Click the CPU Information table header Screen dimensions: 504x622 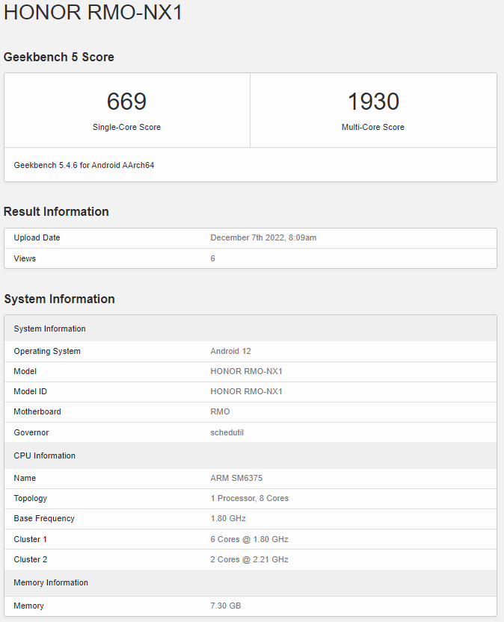(44, 455)
